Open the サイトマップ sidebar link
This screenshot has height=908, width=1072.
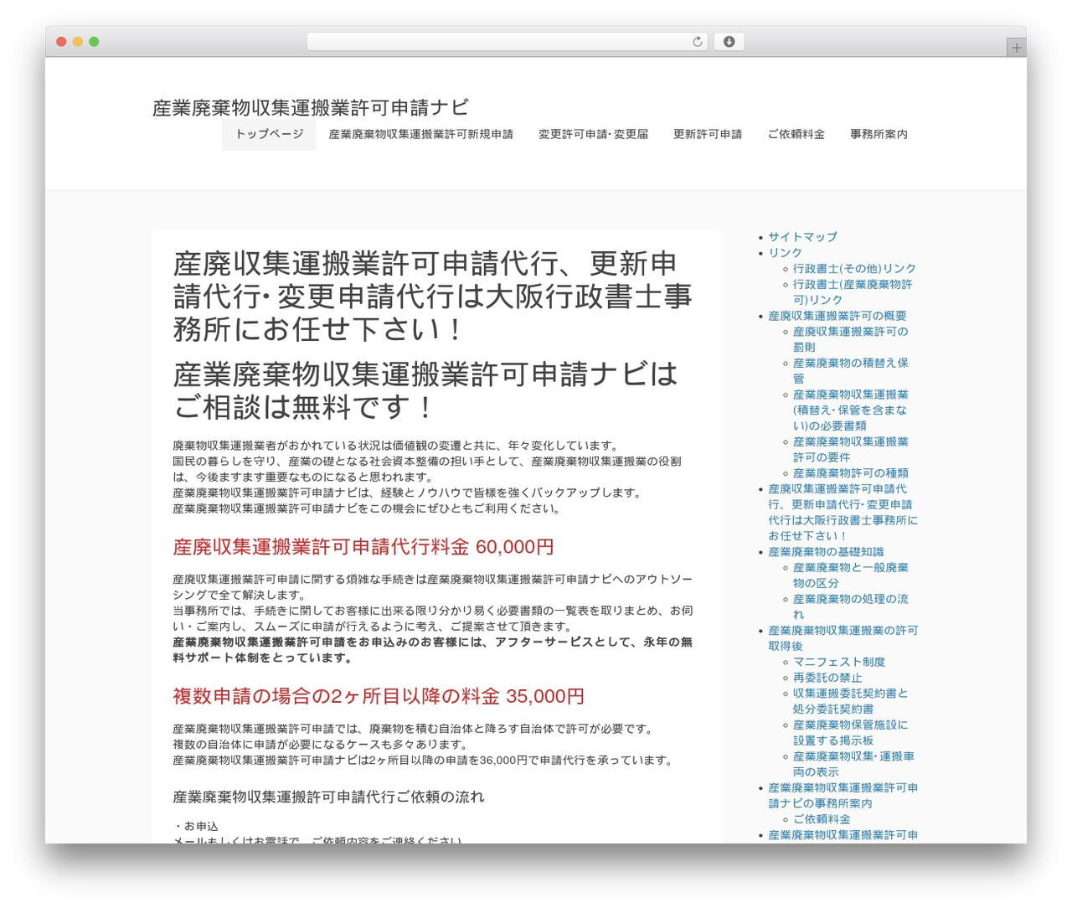802,237
